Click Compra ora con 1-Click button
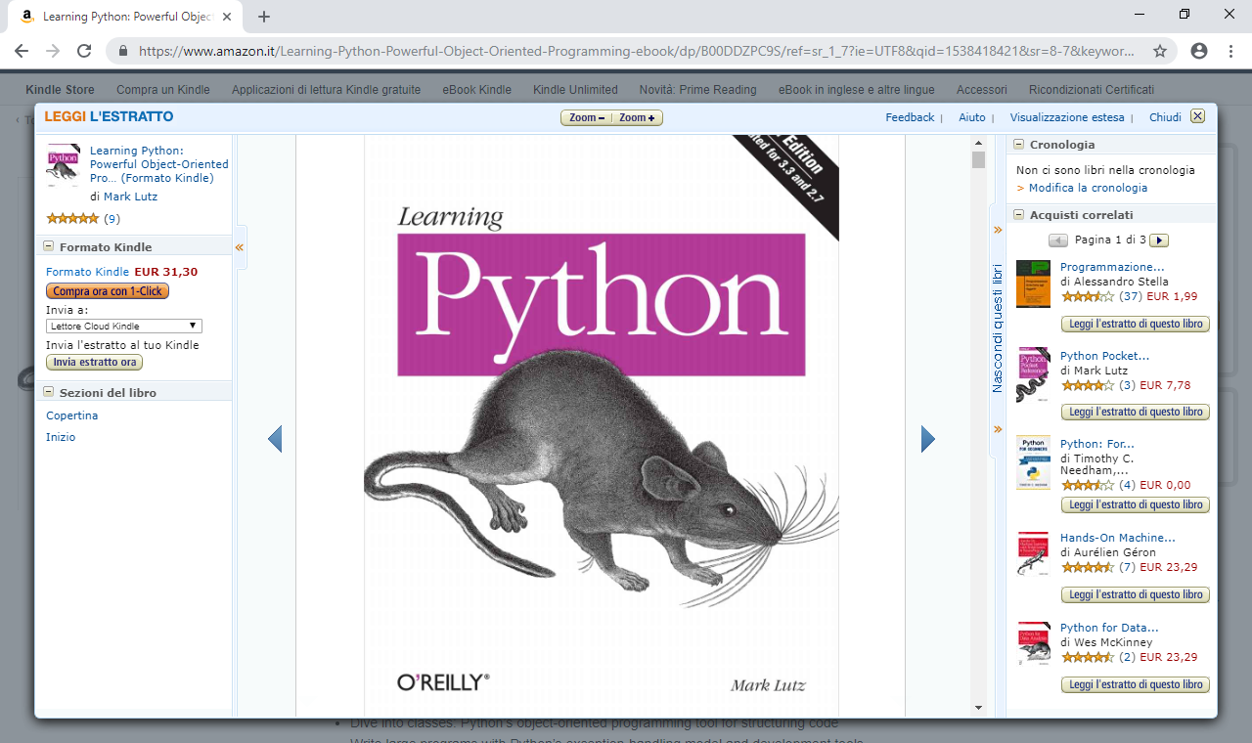 (x=108, y=291)
